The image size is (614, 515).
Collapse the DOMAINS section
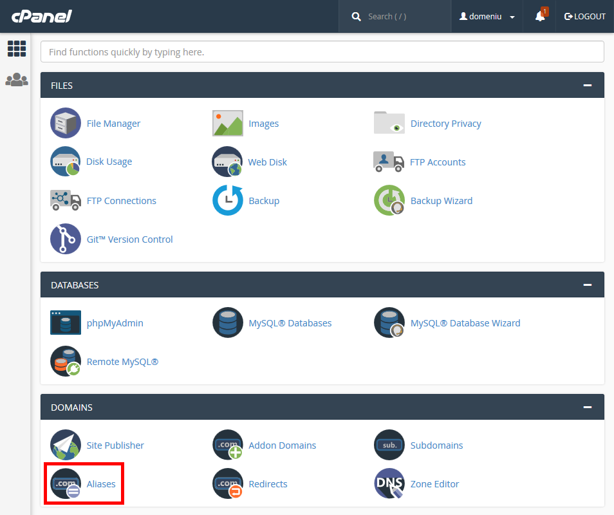[x=588, y=407]
